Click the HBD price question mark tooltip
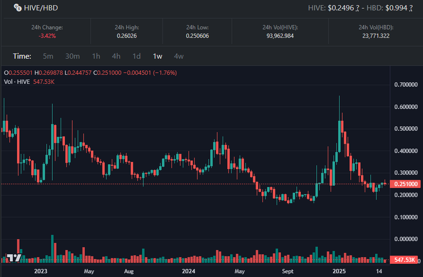 coord(411,8)
